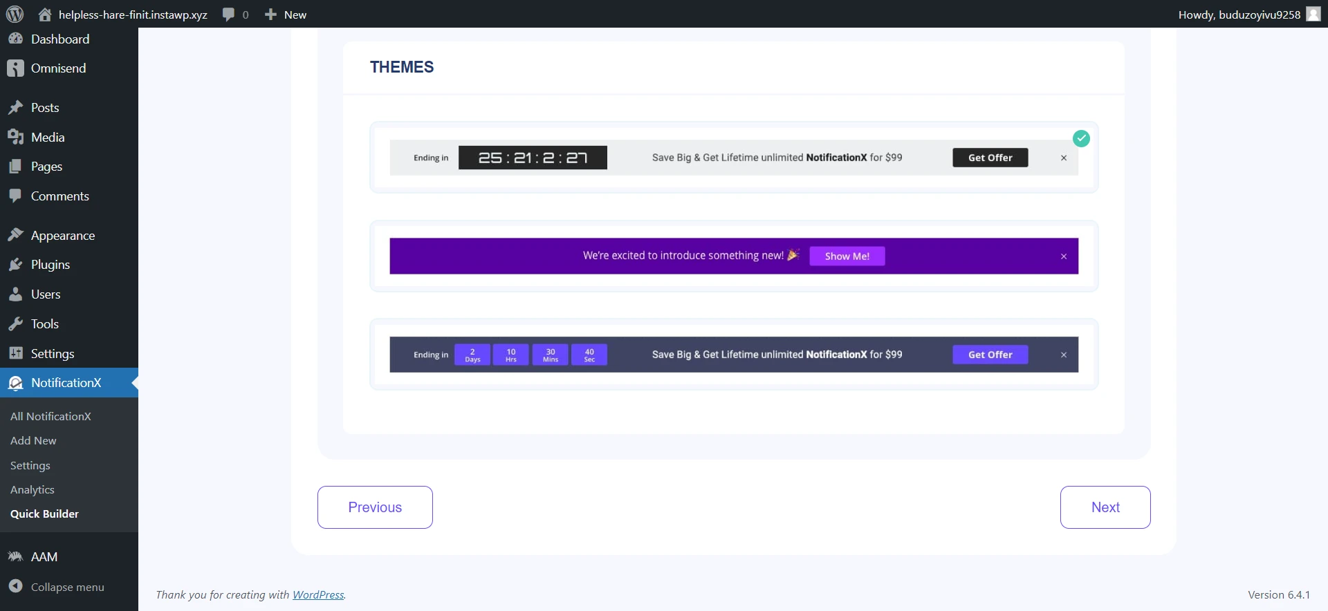Open user avatar in admin bar
The image size is (1328, 611).
click(x=1313, y=14)
